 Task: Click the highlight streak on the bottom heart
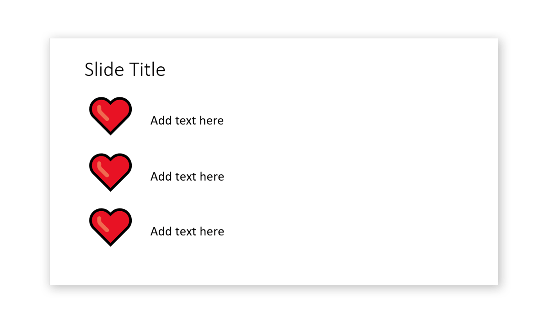tap(103, 224)
